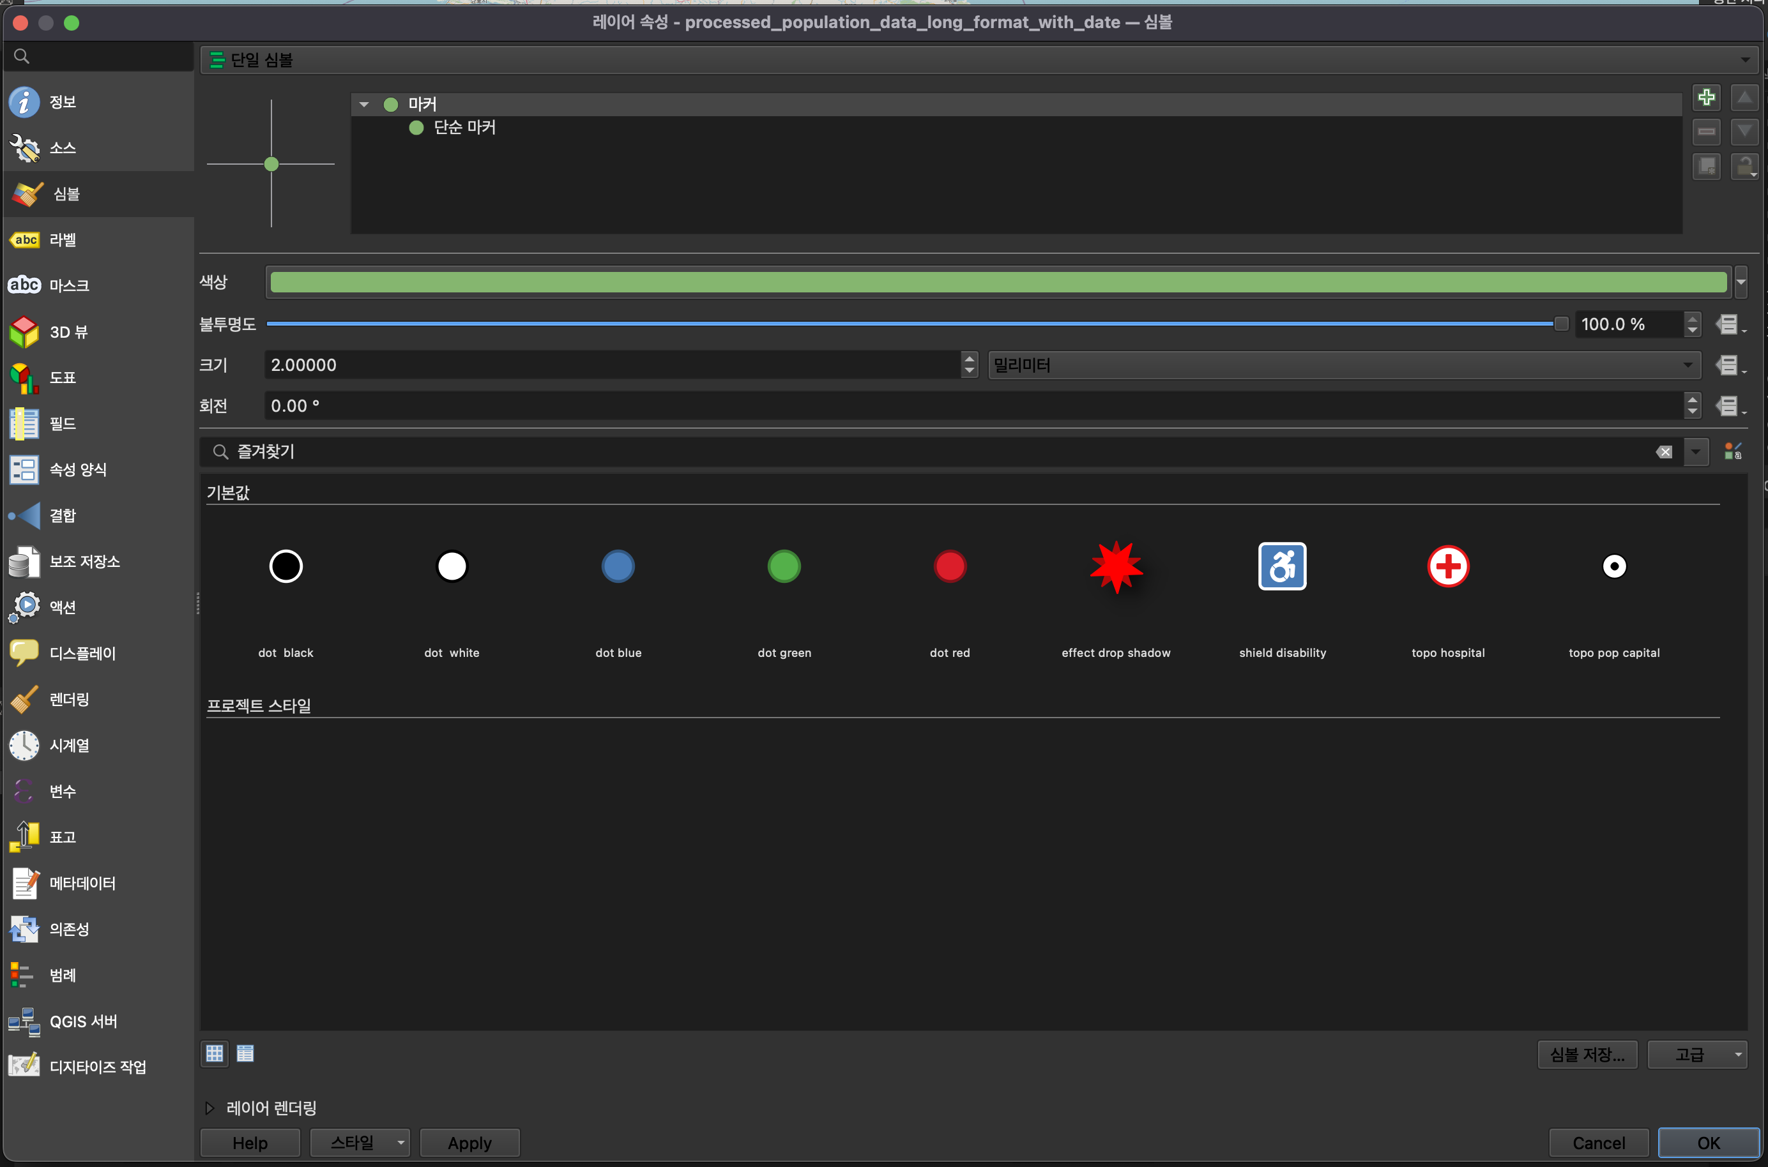
Task: Expand the 레이어 렌더링 section
Action: (210, 1108)
